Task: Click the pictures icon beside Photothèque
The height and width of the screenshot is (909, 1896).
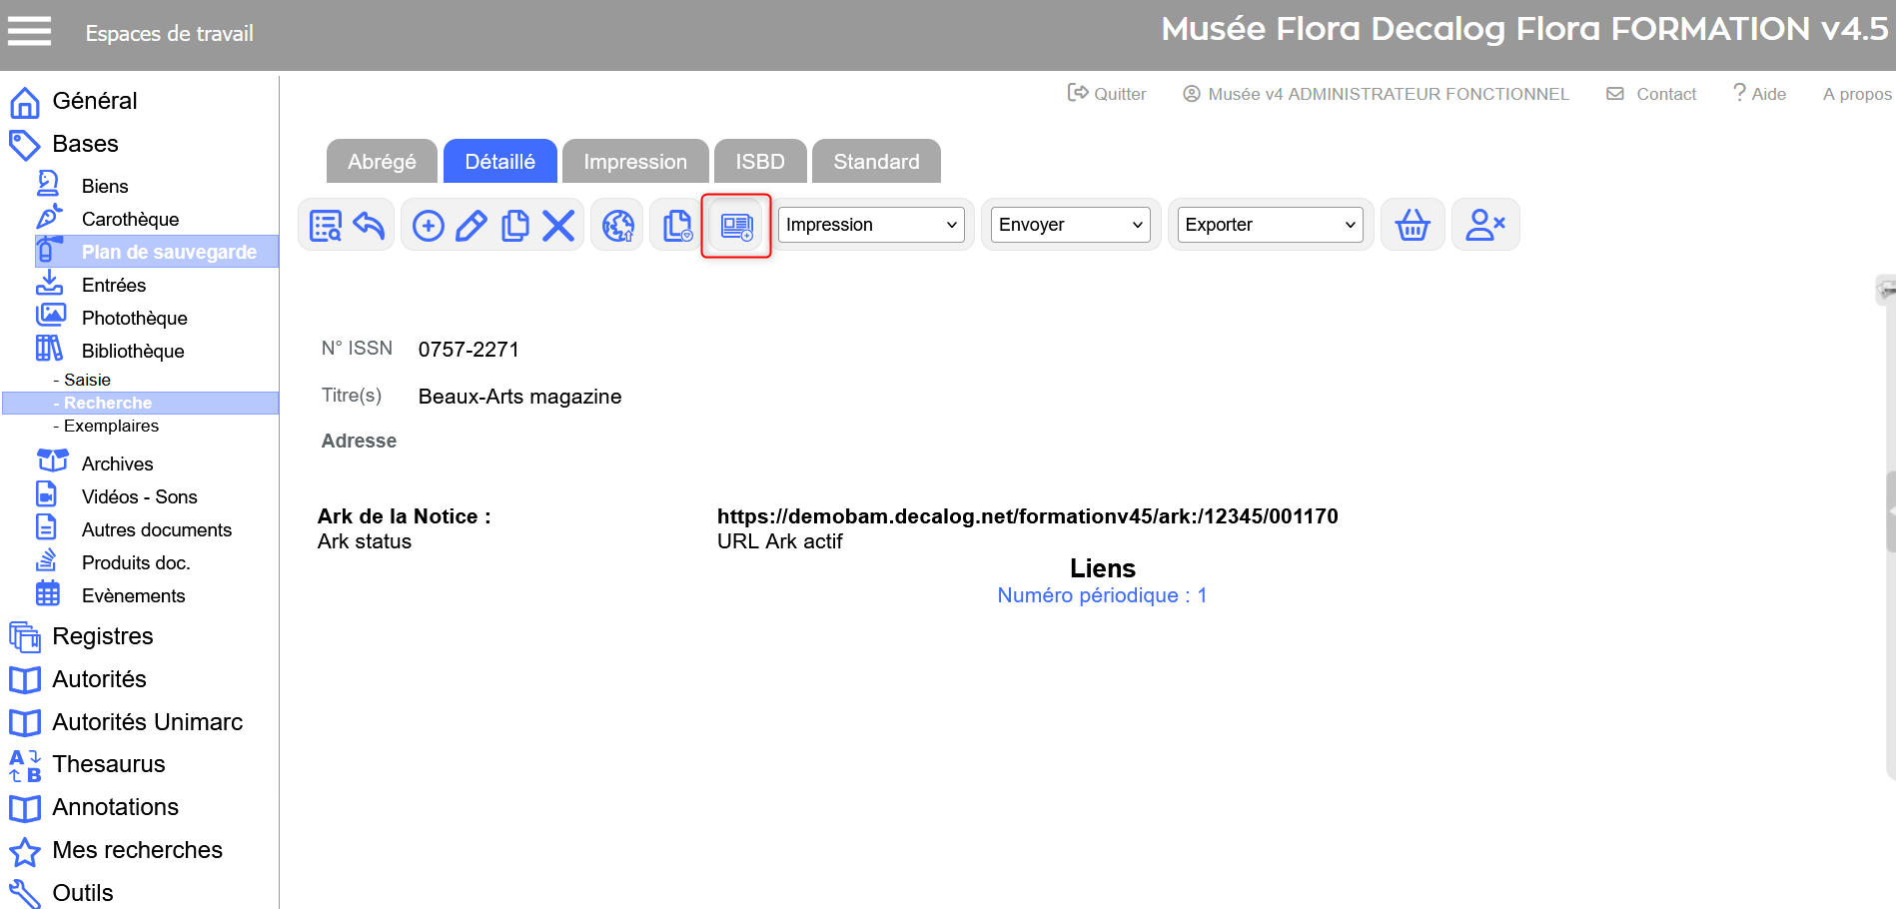Action: tap(50, 316)
